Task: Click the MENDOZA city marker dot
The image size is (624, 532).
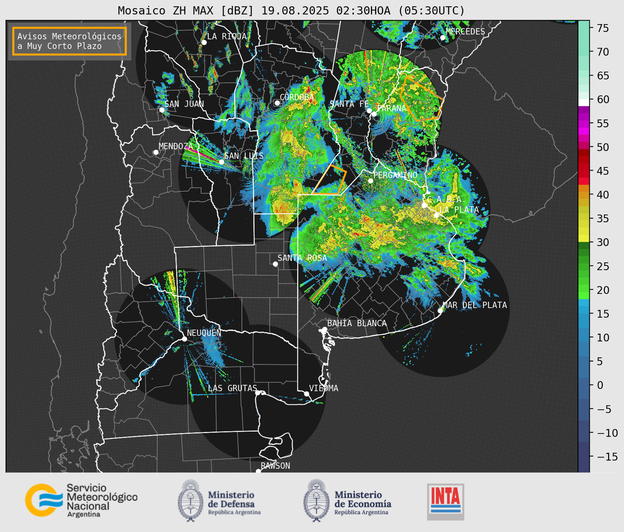Action: (x=156, y=152)
